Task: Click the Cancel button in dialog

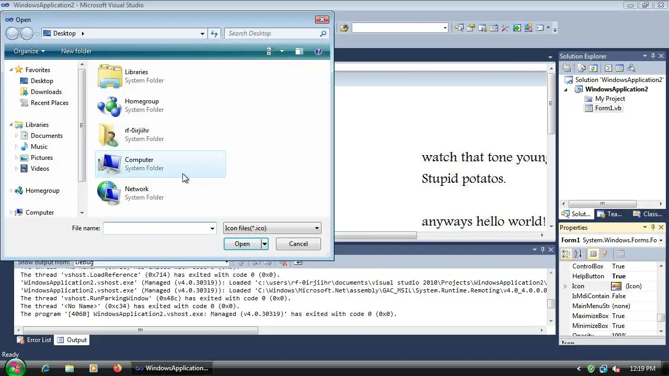Action: click(x=298, y=244)
